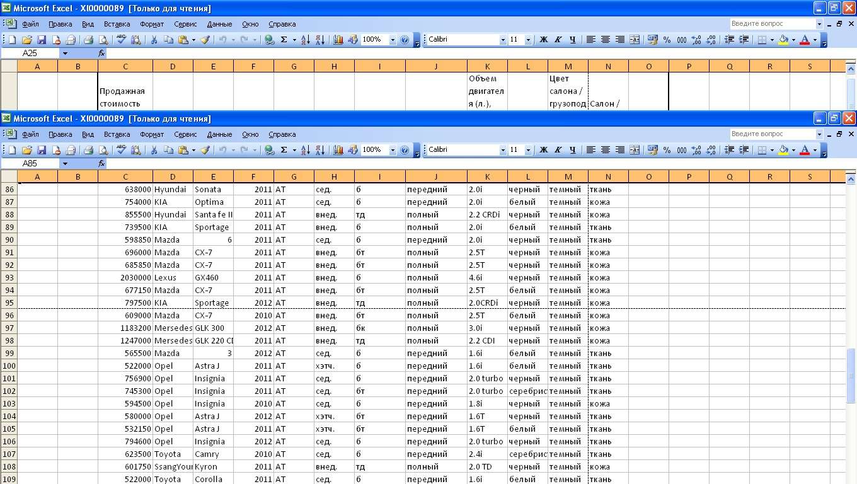Image resolution: width=857 pixels, height=484 pixels.
Task: Click Decrease Indent in front window
Action: click(x=729, y=150)
